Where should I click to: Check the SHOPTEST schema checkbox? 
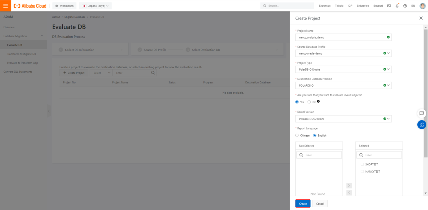(362, 164)
